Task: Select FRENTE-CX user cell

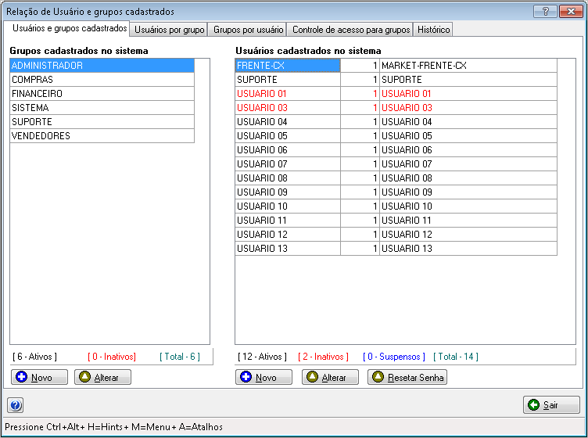Action: (288, 65)
